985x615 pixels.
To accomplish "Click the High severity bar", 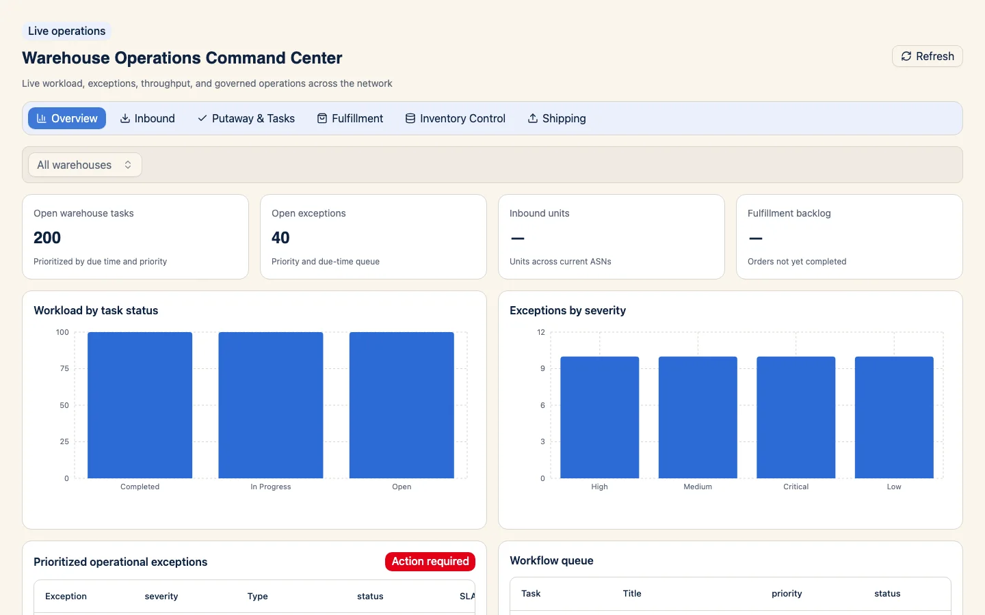I will [600, 418].
